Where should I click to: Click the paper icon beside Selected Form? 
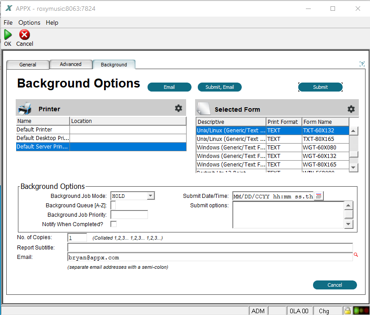(204, 109)
